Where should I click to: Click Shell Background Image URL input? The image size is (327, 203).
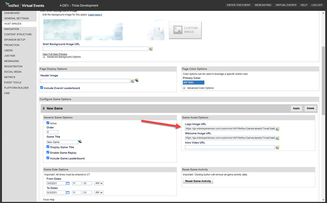pos(95,49)
